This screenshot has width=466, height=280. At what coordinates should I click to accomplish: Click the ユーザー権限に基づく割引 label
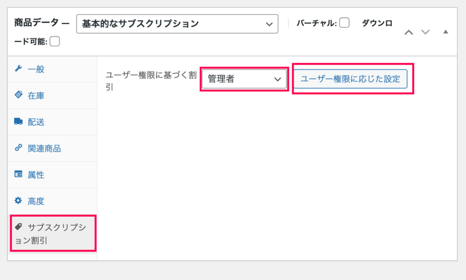[x=151, y=81]
